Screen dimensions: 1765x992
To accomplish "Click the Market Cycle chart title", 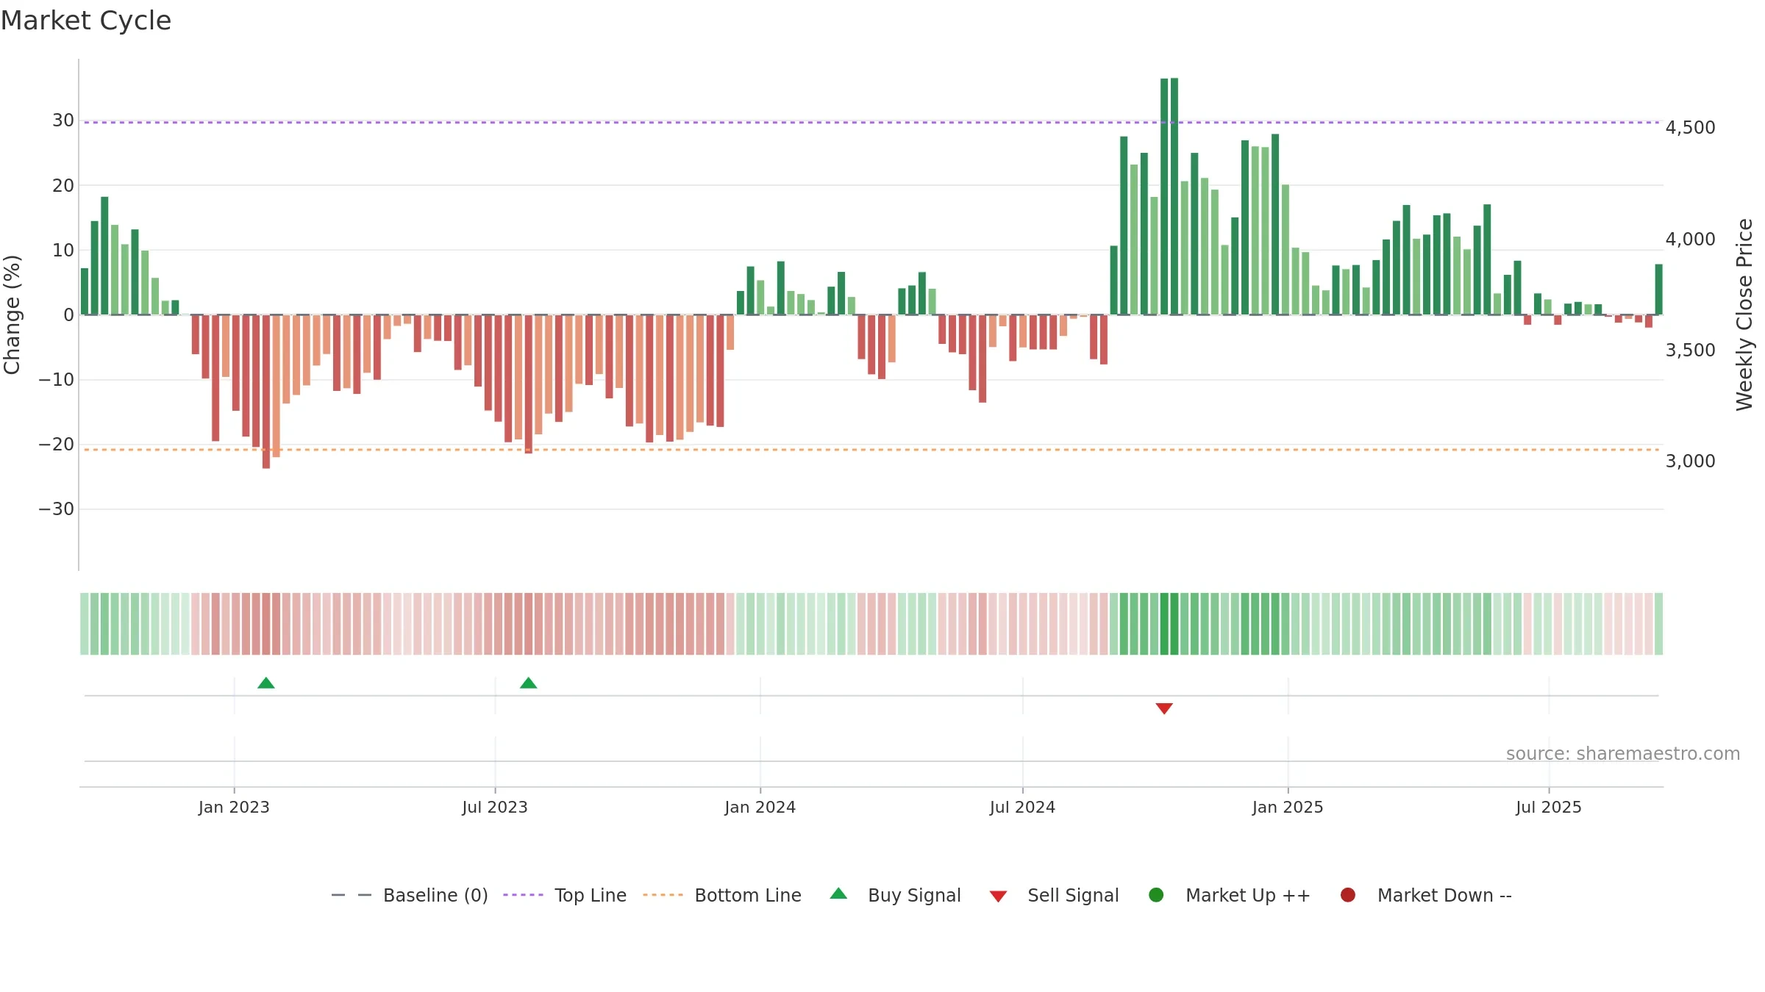I will tap(86, 21).
